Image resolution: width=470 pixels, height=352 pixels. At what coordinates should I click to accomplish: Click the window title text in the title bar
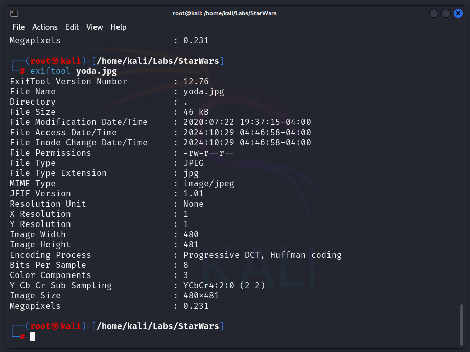point(225,13)
